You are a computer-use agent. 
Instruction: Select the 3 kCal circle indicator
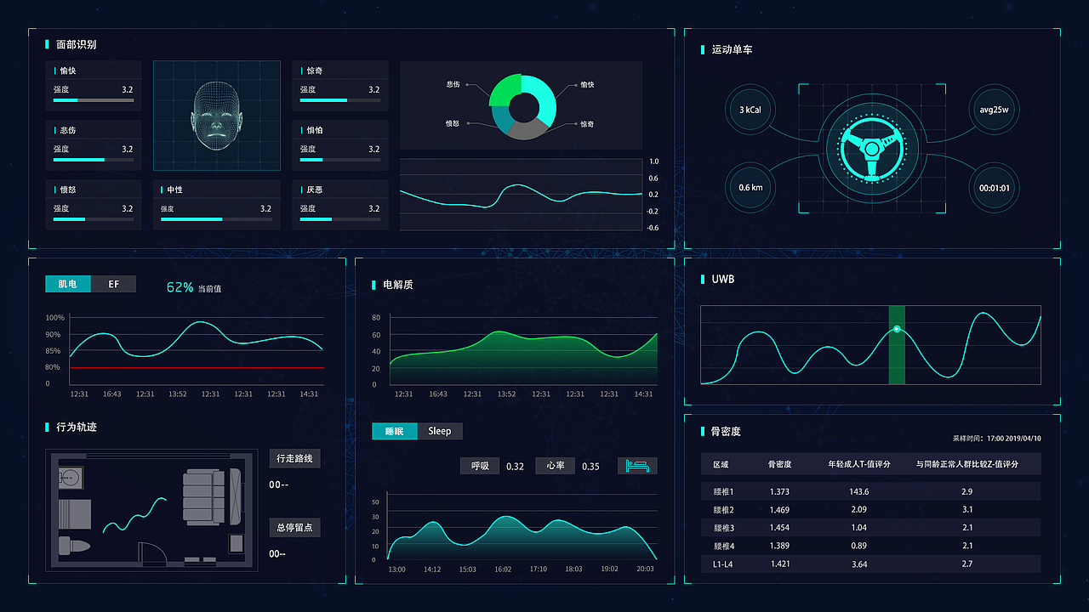(750, 110)
